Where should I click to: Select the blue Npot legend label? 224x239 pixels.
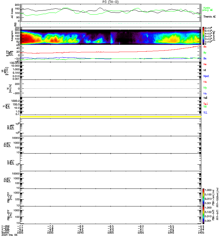(x=206, y=76)
